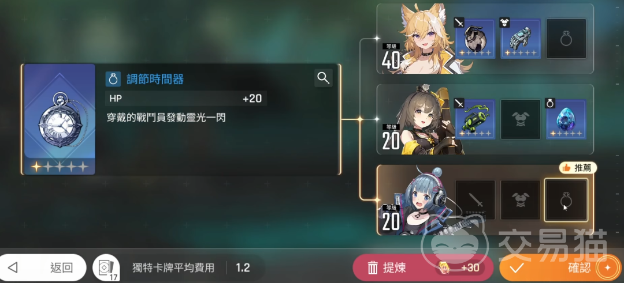Select the grenade weapon on level 40 character

tap(475, 39)
